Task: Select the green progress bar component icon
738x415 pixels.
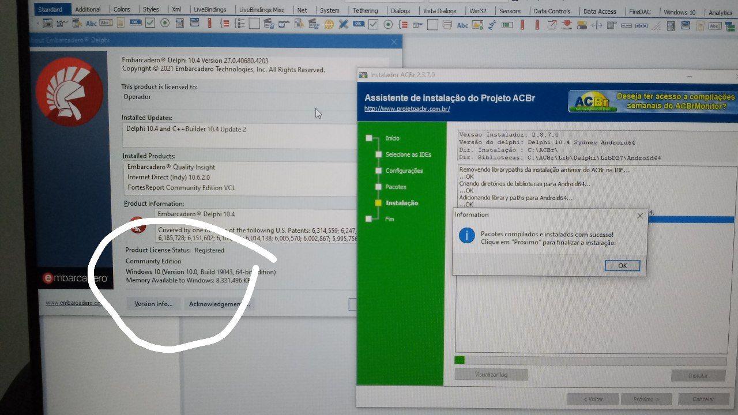Action: tap(507, 25)
